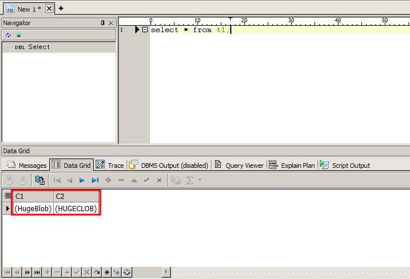This screenshot has width=410, height=279.
Task: Click the refresh arrow in bottom navigator
Action: 97,273
